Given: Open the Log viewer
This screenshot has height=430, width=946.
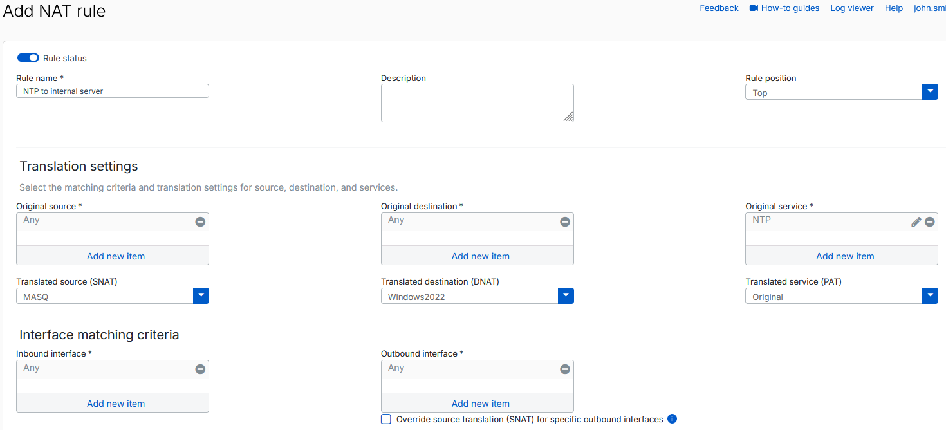Looking at the screenshot, I should click(x=851, y=8).
